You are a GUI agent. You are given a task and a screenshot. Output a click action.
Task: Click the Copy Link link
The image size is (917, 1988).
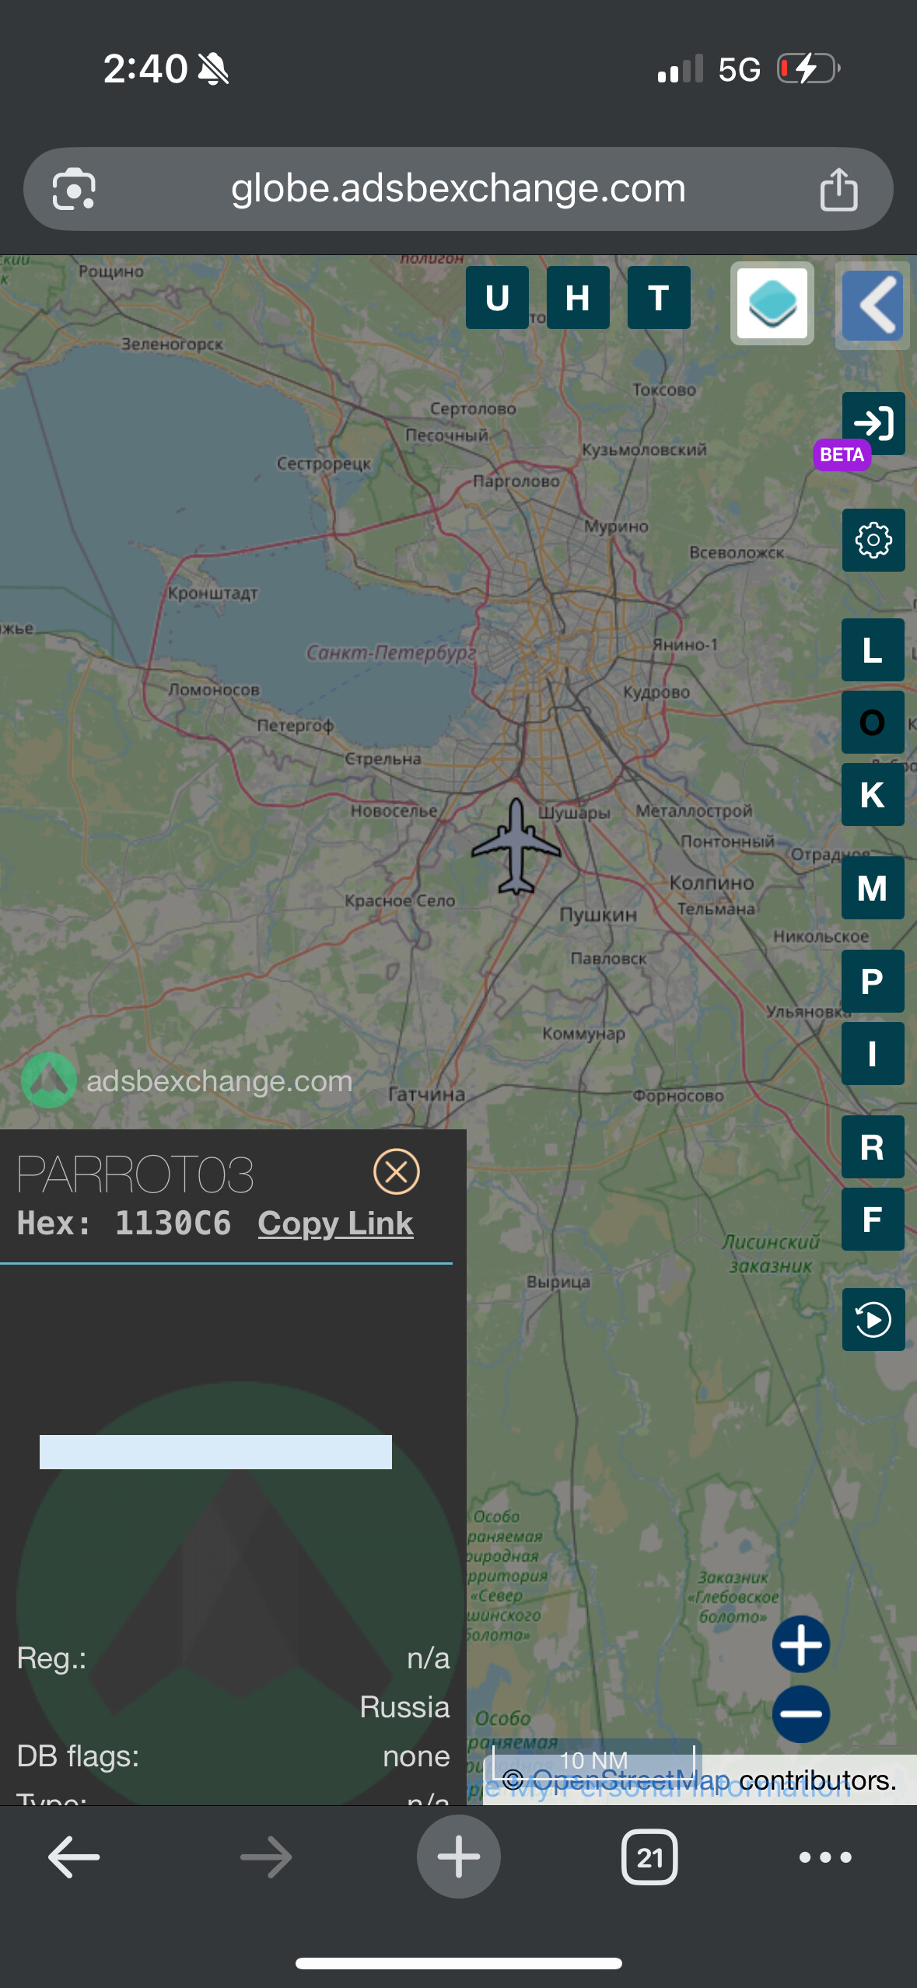[x=335, y=1223]
